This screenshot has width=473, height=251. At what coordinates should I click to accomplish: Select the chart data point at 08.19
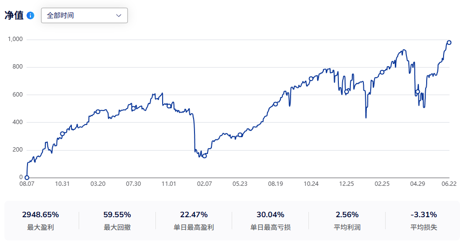point(276,104)
